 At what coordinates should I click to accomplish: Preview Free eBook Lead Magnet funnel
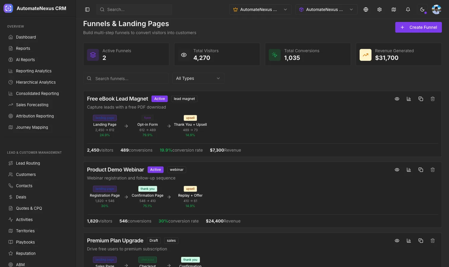(x=397, y=99)
